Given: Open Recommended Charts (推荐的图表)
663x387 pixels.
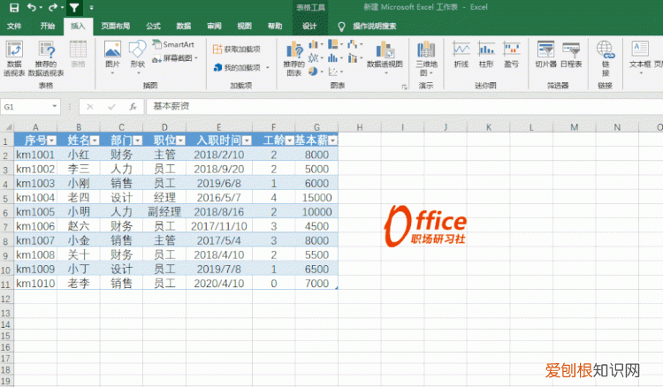Looking at the screenshot, I should tap(293, 58).
